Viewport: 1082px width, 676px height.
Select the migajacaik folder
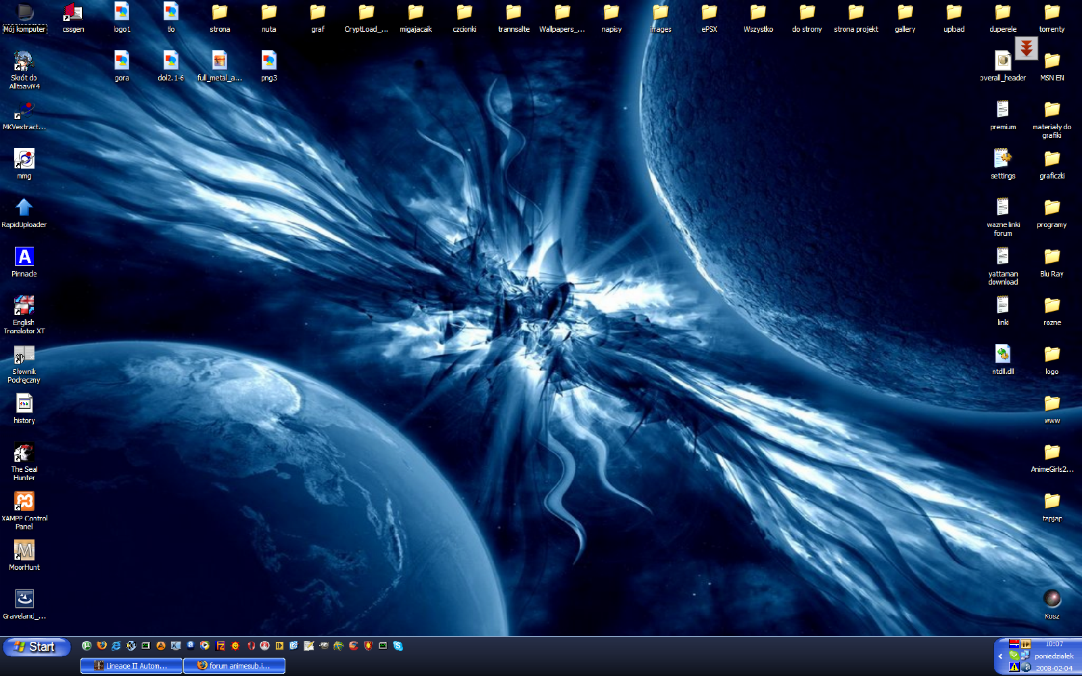point(415,18)
